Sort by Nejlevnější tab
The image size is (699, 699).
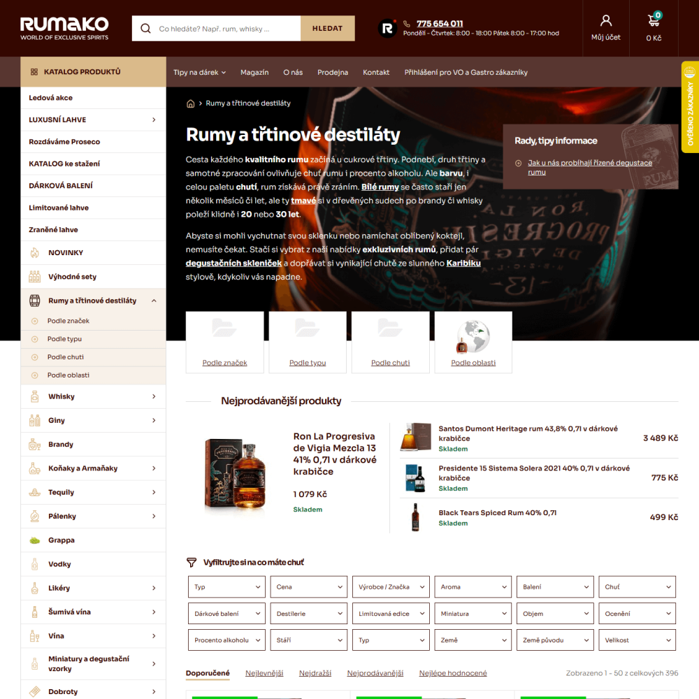[x=264, y=673]
